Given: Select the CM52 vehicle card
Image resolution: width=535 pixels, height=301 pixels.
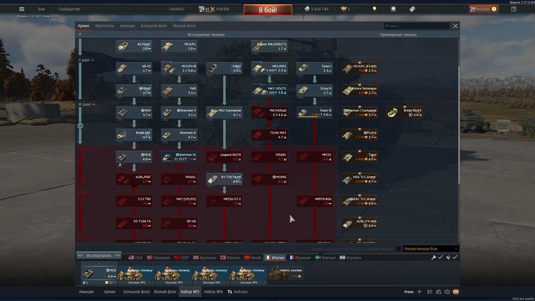Looking at the screenshot, I should click(x=224, y=68).
